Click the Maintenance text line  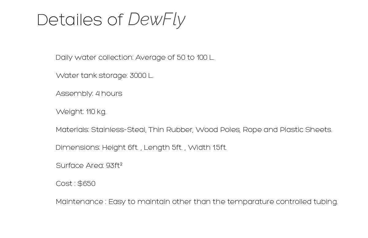[x=197, y=202]
